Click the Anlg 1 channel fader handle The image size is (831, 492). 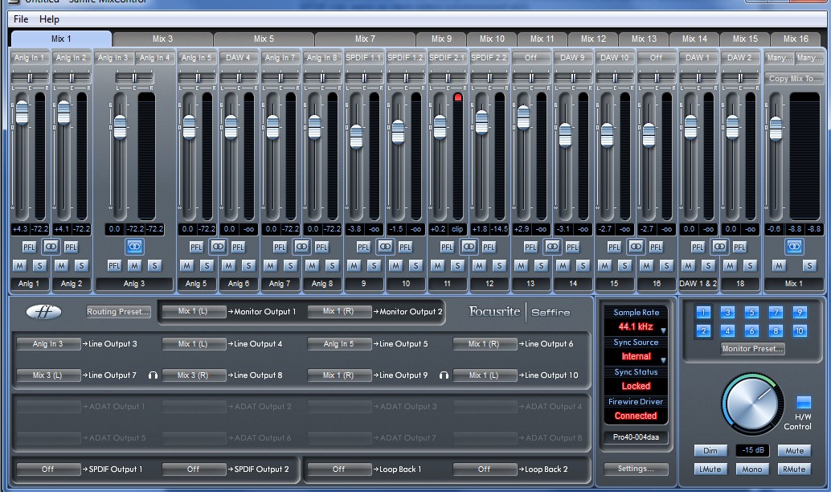22,113
